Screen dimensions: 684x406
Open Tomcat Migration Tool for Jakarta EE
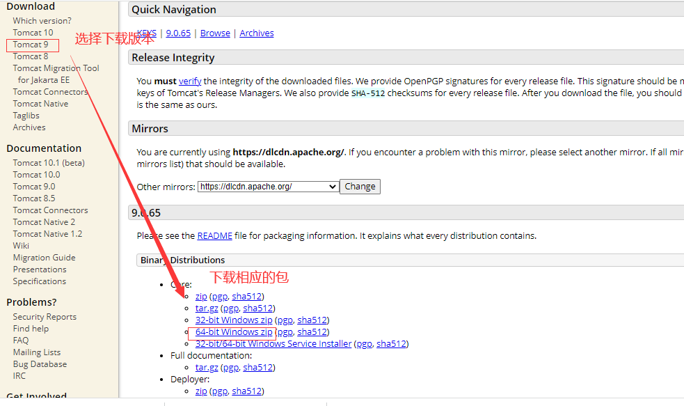tap(56, 68)
